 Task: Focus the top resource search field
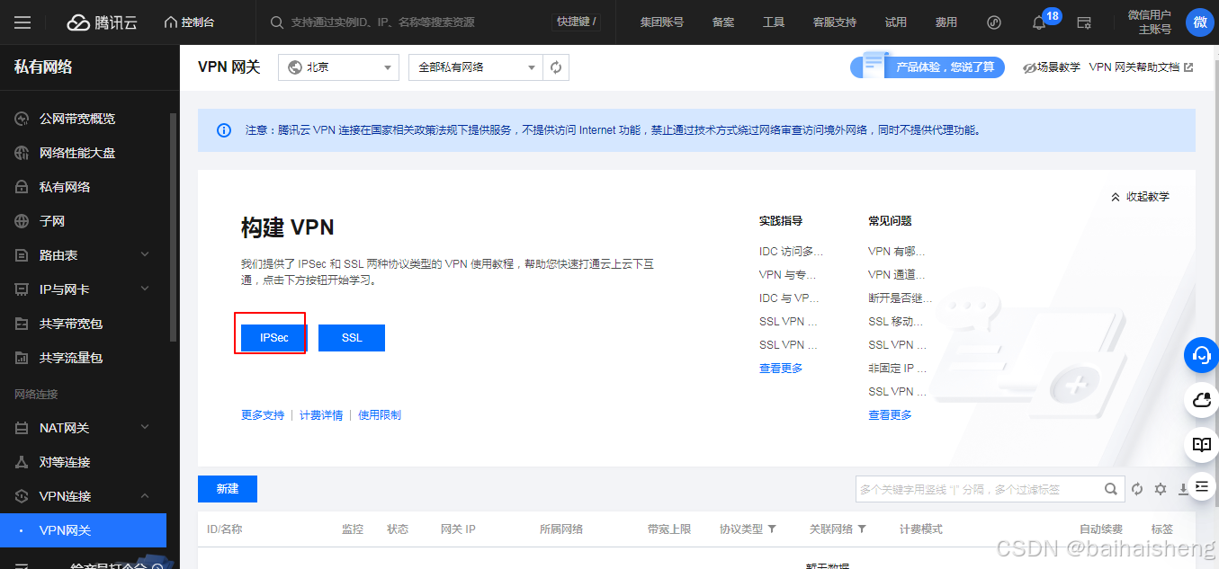(409, 22)
